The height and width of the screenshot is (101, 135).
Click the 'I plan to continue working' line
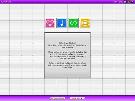67,63
